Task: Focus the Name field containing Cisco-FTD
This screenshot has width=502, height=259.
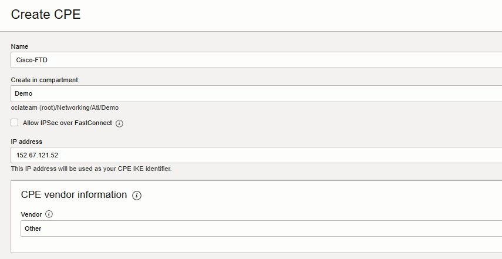Action: [256, 60]
